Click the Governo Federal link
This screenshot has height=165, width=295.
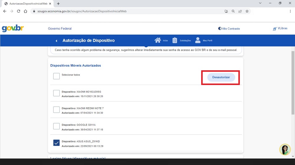[x=60, y=29]
